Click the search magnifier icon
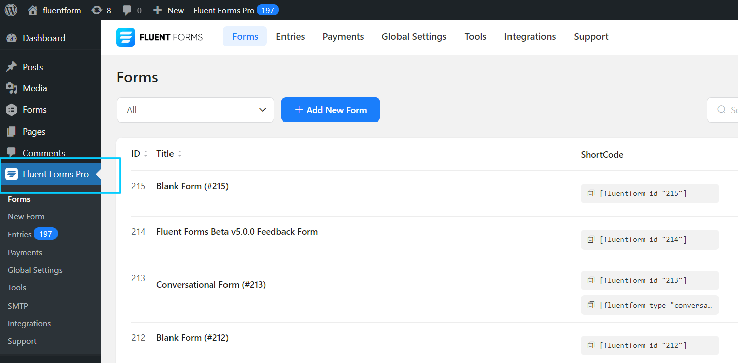This screenshot has width=738, height=363. pos(721,109)
